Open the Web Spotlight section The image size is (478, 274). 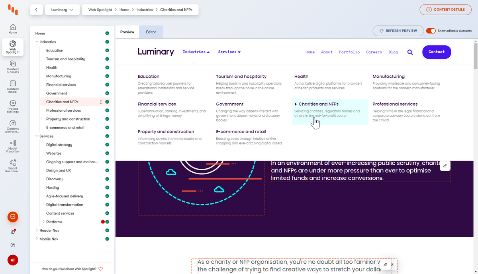(13, 47)
